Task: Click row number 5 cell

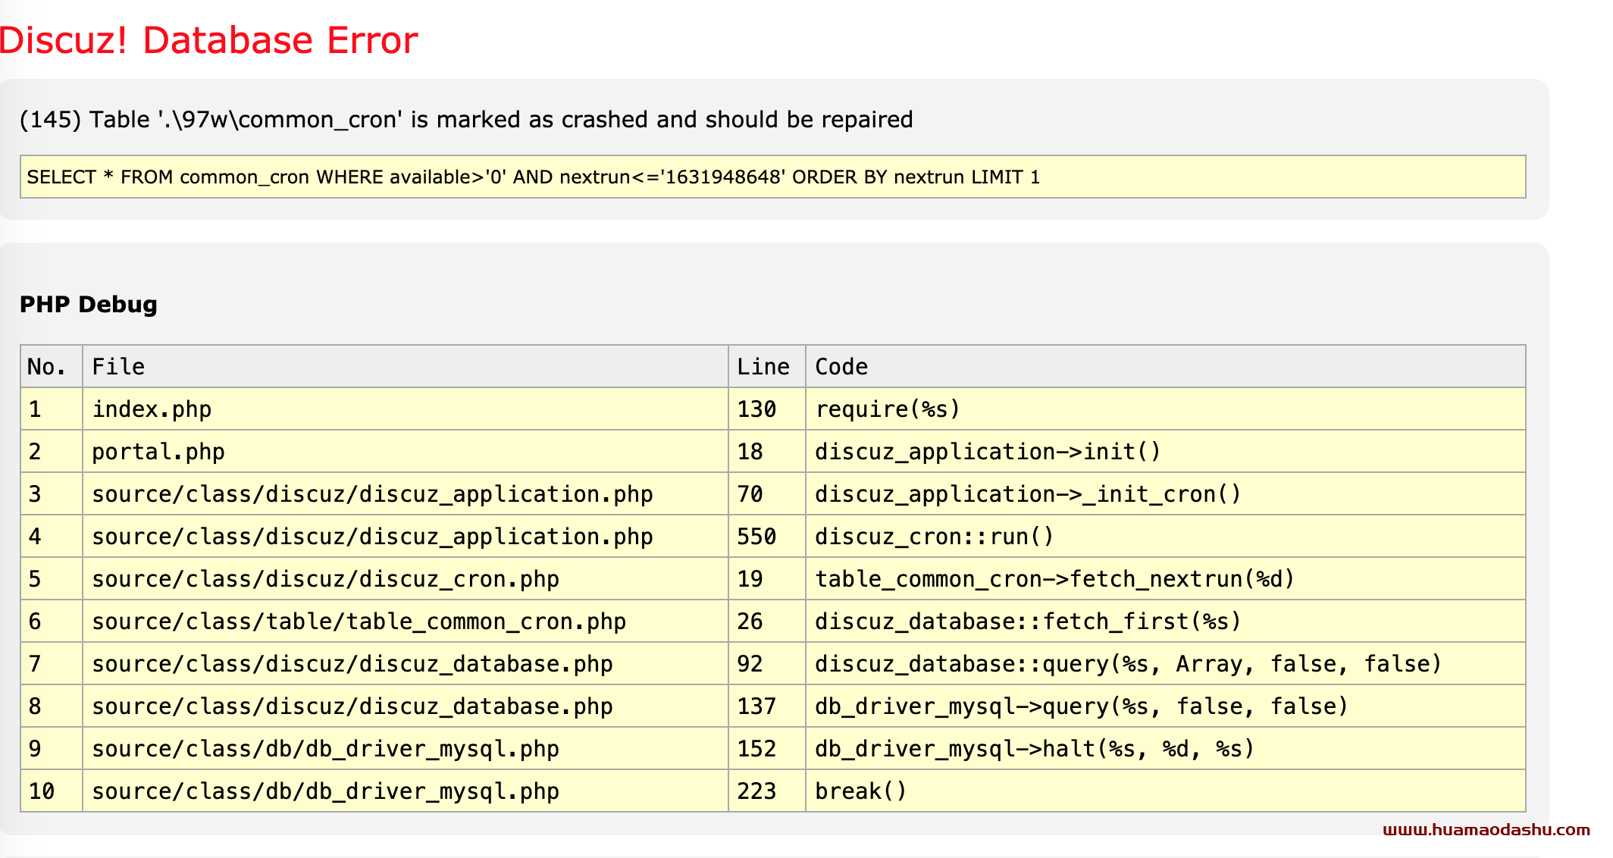Action: click(52, 579)
